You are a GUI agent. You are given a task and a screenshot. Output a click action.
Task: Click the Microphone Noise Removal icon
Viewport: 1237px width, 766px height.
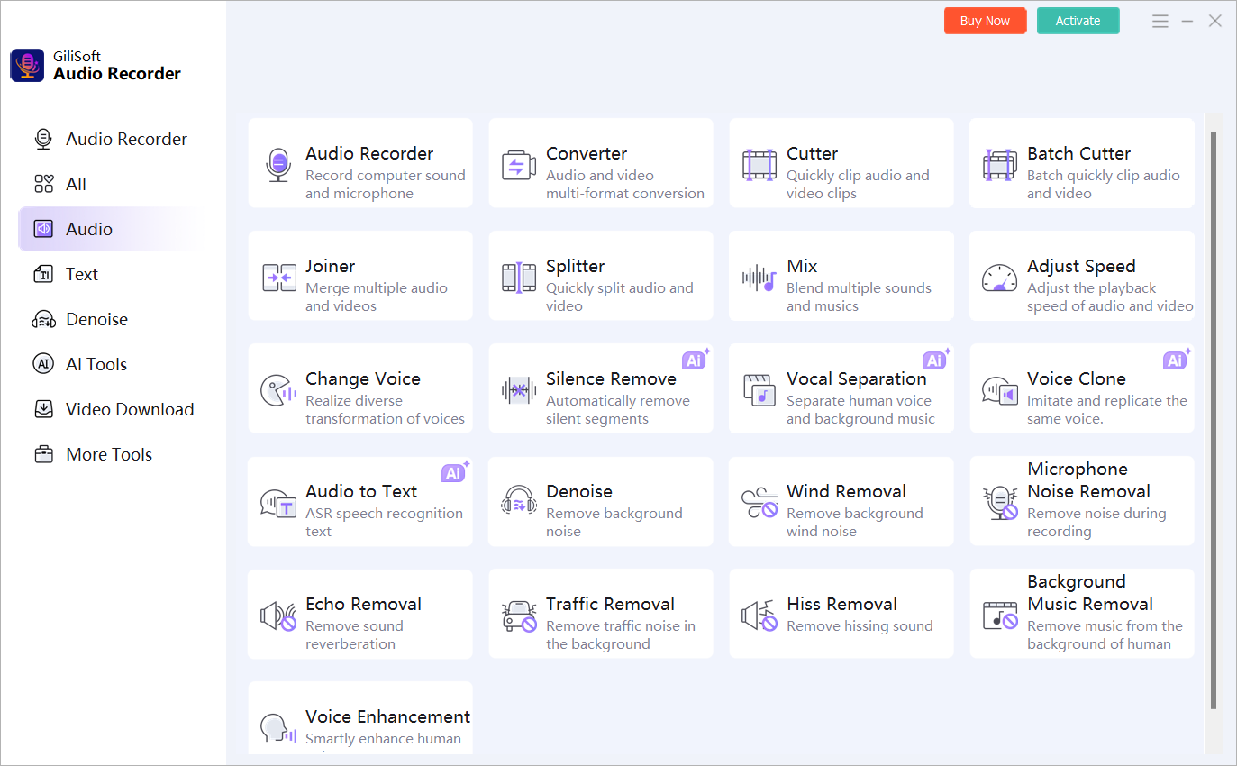(x=1000, y=503)
